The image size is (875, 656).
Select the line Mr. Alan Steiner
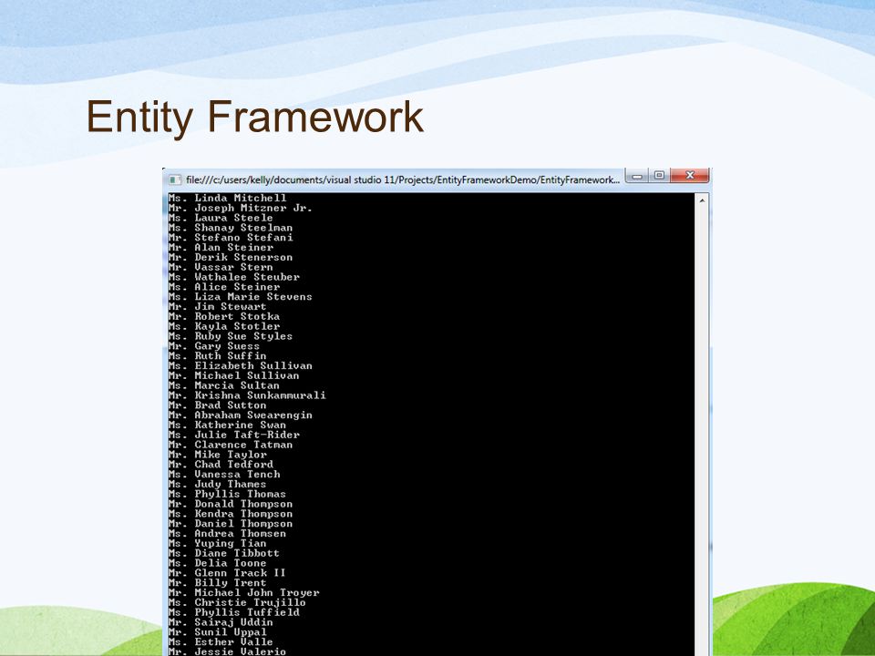point(221,247)
